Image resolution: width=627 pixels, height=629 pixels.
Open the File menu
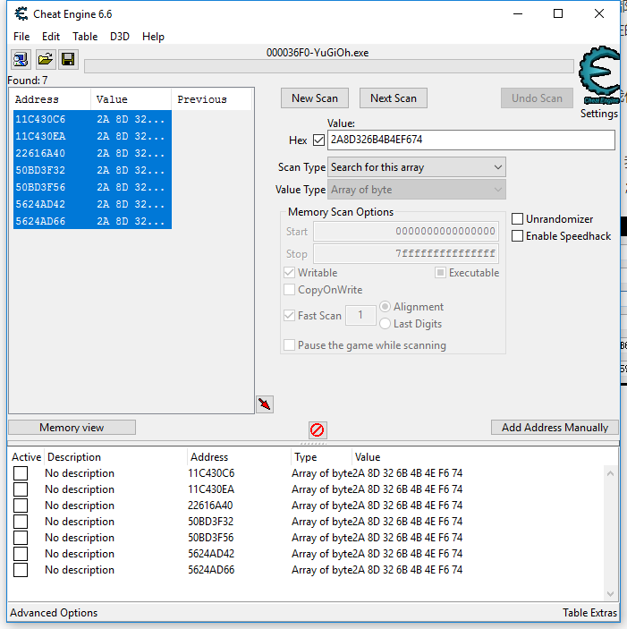21,37
